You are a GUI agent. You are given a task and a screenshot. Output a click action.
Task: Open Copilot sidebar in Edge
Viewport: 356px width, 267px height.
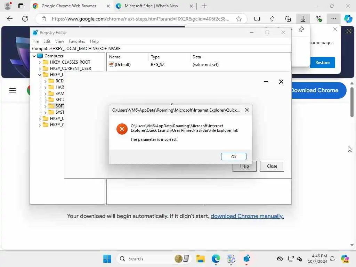pyautogui.click(x=348, y=19)
